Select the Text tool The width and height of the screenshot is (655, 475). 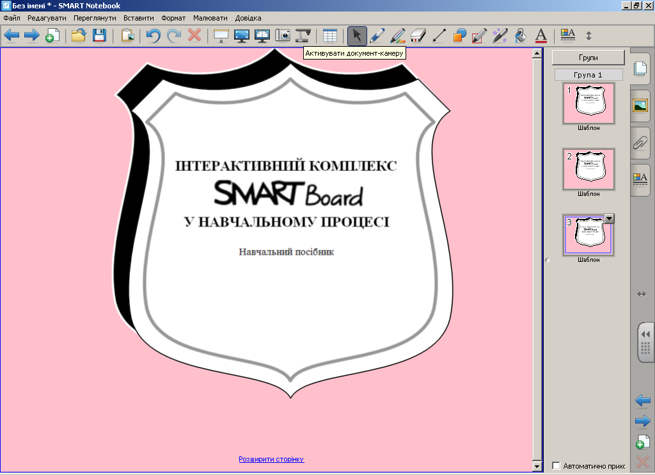click(x=541, y=36)
